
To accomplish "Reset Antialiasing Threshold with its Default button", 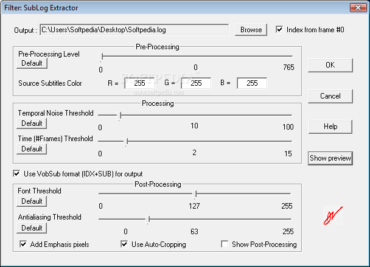I will click(x=32, y=228).
